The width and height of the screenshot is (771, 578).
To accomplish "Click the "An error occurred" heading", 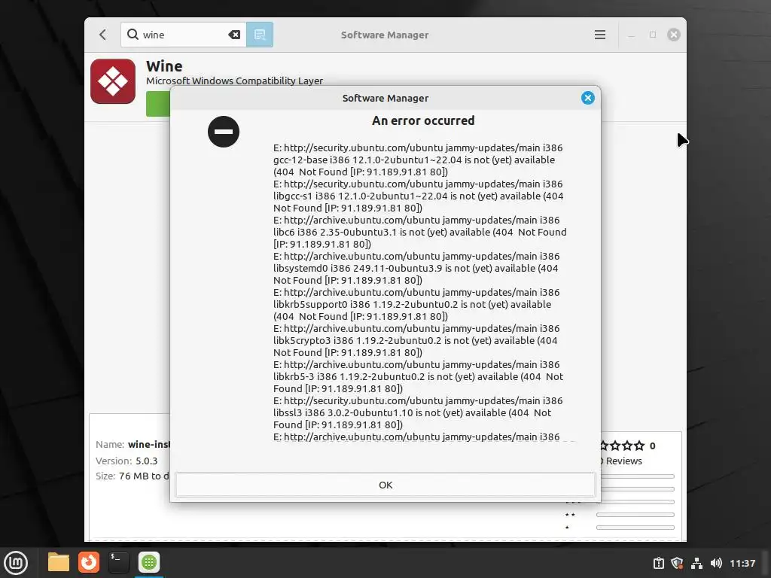I will tap(423, 121).
